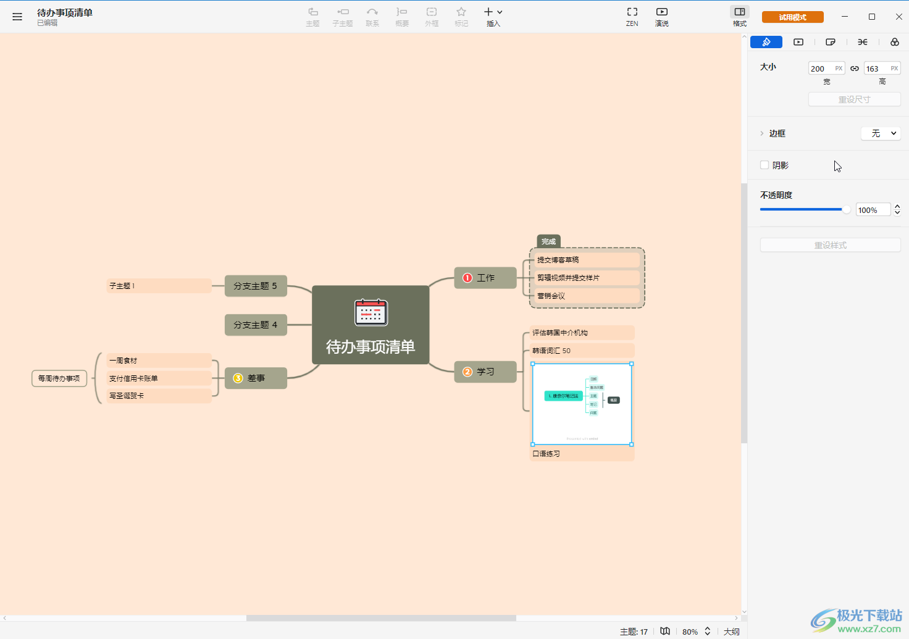Click the 联系 (Relationship) toolbar icon

[x=372, y=17]
